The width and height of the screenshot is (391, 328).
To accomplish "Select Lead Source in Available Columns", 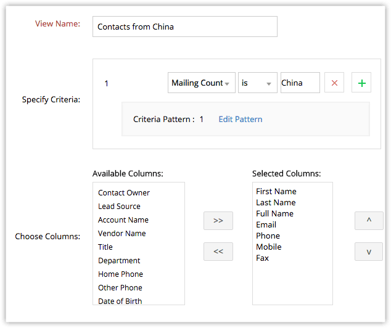I will (x=119, y=207).
